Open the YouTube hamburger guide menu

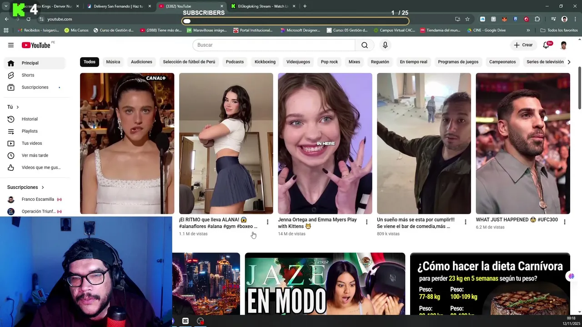point(11,45)
